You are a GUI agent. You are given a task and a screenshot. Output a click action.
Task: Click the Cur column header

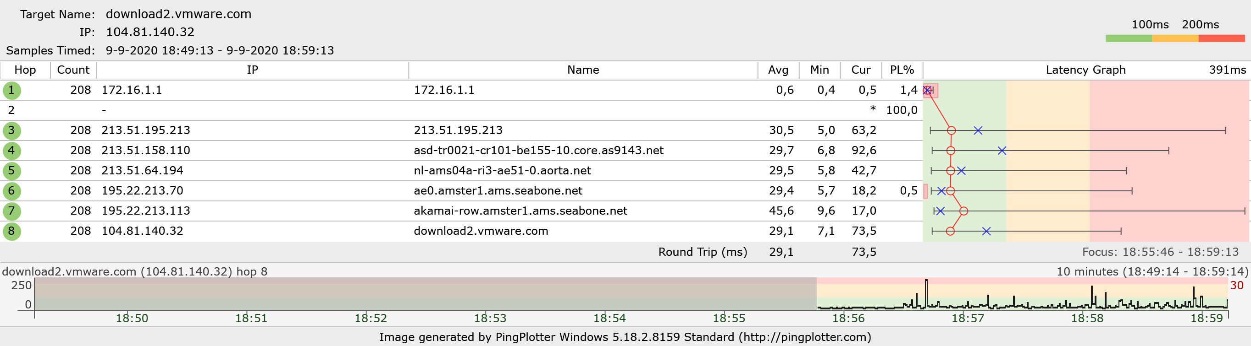pyautogui.click(x=861, y=70)
